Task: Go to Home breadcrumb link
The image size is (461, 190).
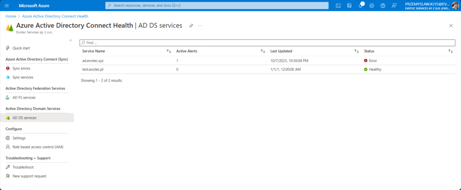Action: [x=10, y=16]
